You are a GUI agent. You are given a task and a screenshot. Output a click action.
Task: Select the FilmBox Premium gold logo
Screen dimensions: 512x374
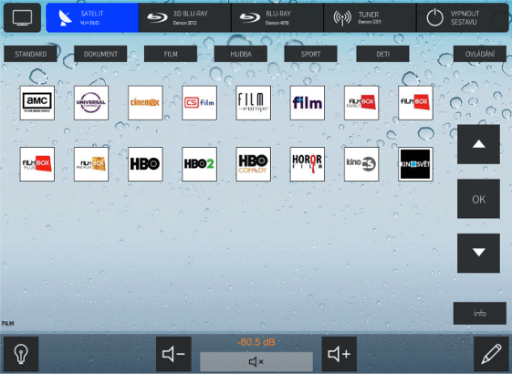(91, 164)
